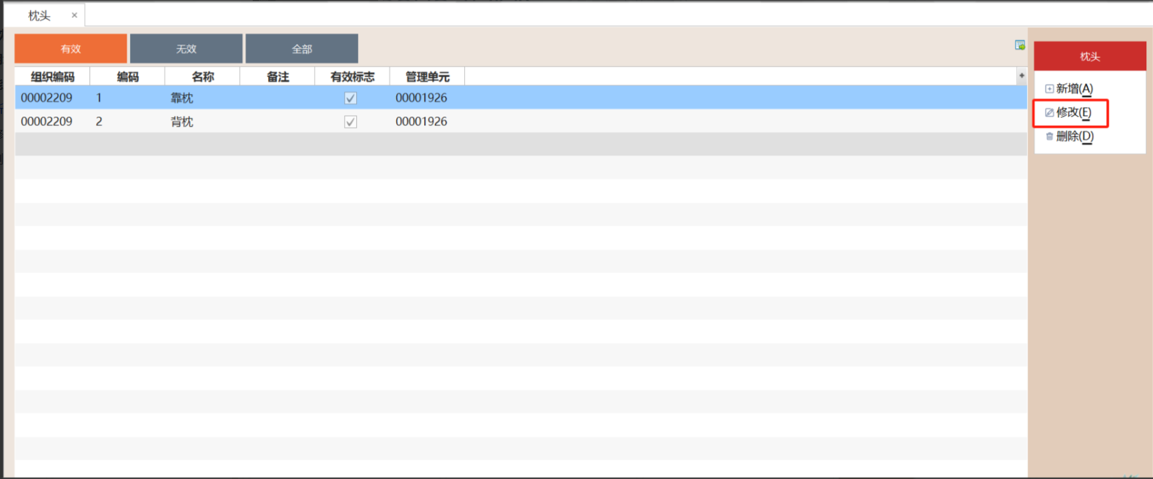This screenshot has height=479, width=1153.
Task: Filter by invalid records using 无效
Action: (186, 49)
